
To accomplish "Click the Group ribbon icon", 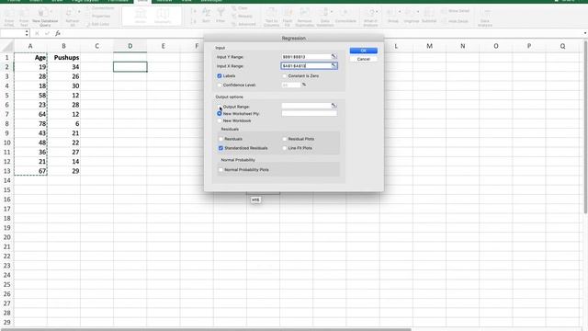I will tap(392, 16).
